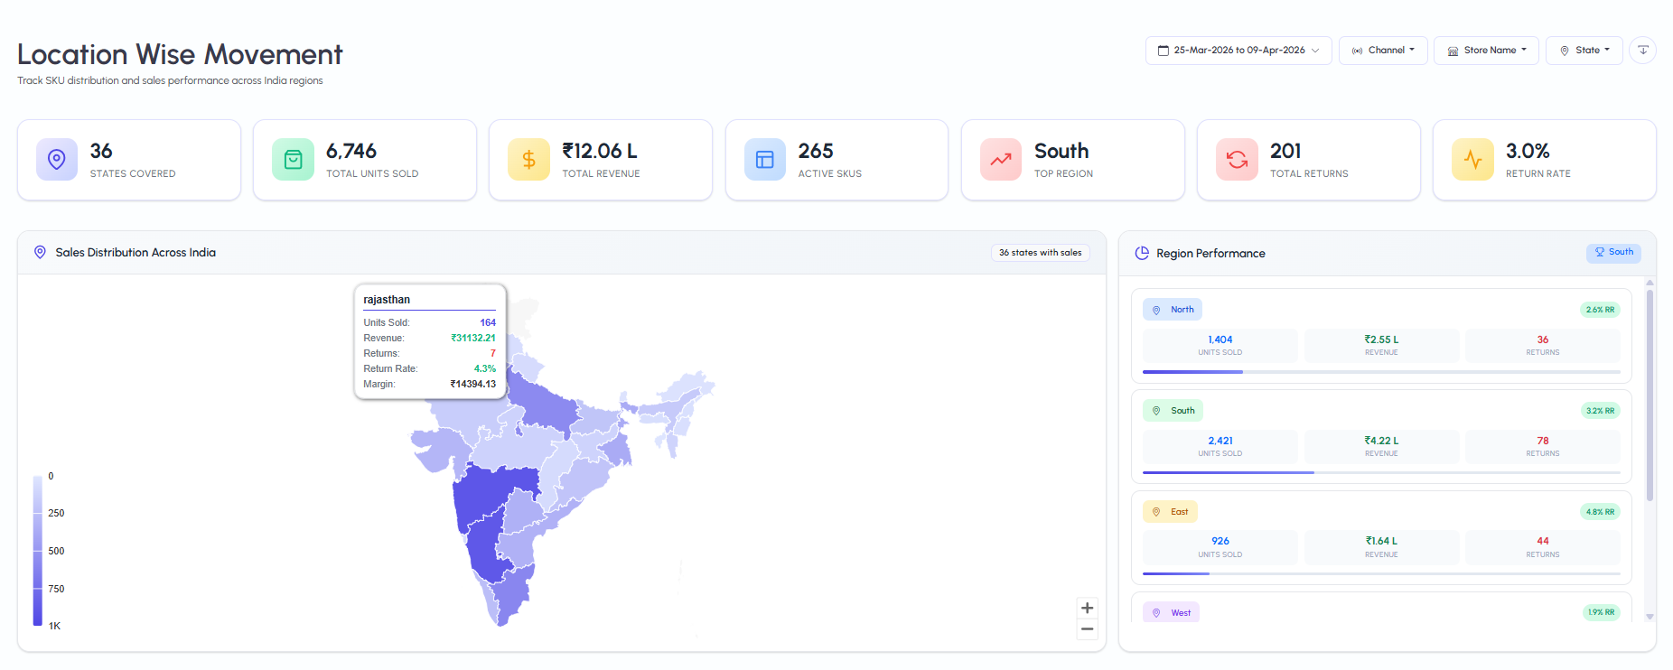Screen dimensions: 1673x670
Task: Click the Return Rate pulse icon
Action: tap(1472, 160)
